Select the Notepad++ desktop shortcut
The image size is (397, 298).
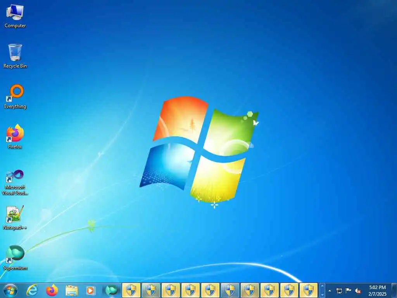[x=15, y=218]
